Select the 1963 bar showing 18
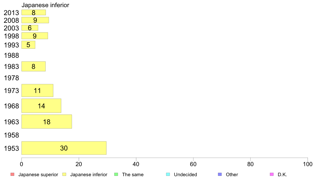 click(47, 122)
